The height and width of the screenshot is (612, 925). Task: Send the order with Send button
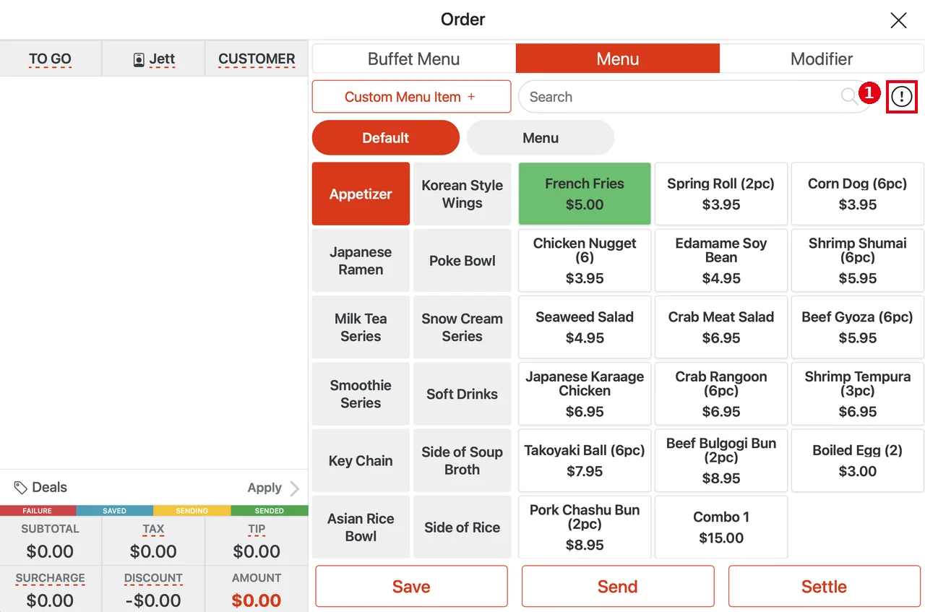618,586
